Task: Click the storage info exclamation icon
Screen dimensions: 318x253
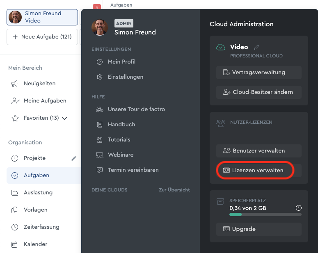Action: pyautogui.click(x=299, y=208)
